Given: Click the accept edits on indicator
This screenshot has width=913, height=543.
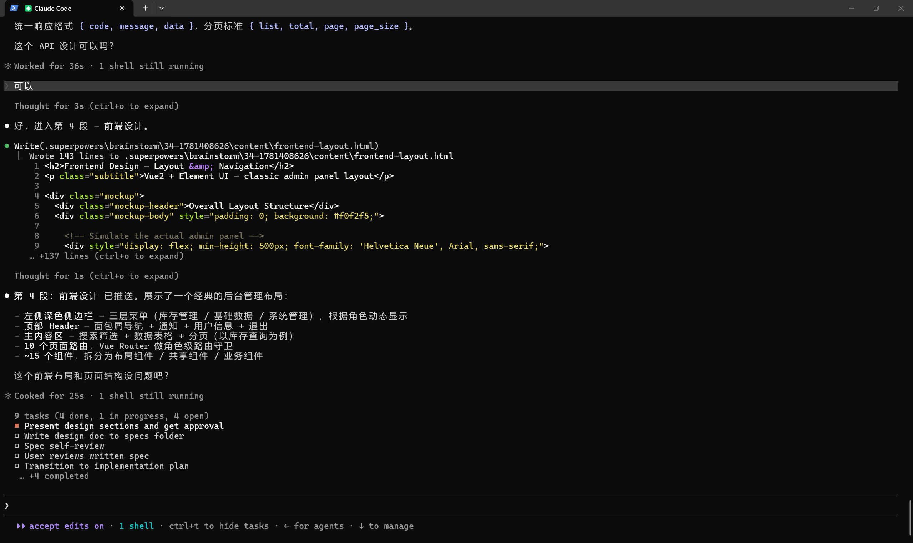Looking at the screenshot, I should coord(66,526).
